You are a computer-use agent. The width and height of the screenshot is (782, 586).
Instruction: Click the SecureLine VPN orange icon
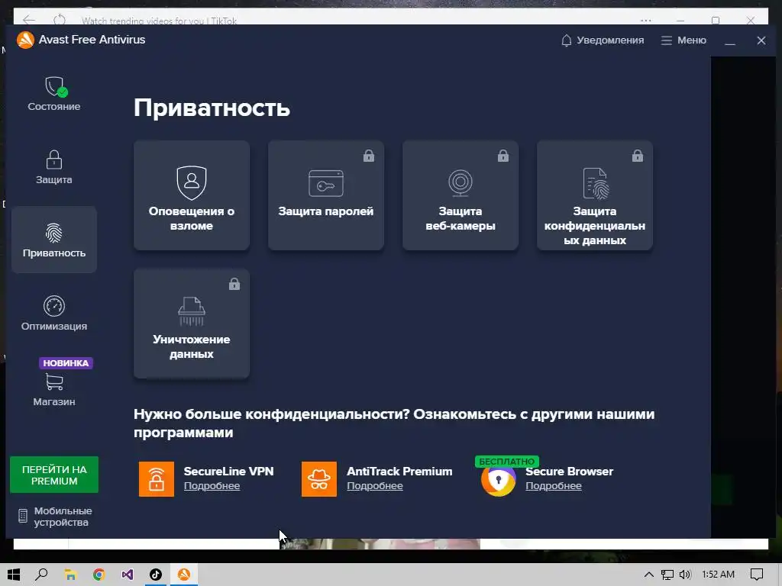pyautogui.click(x=157, y=479)
